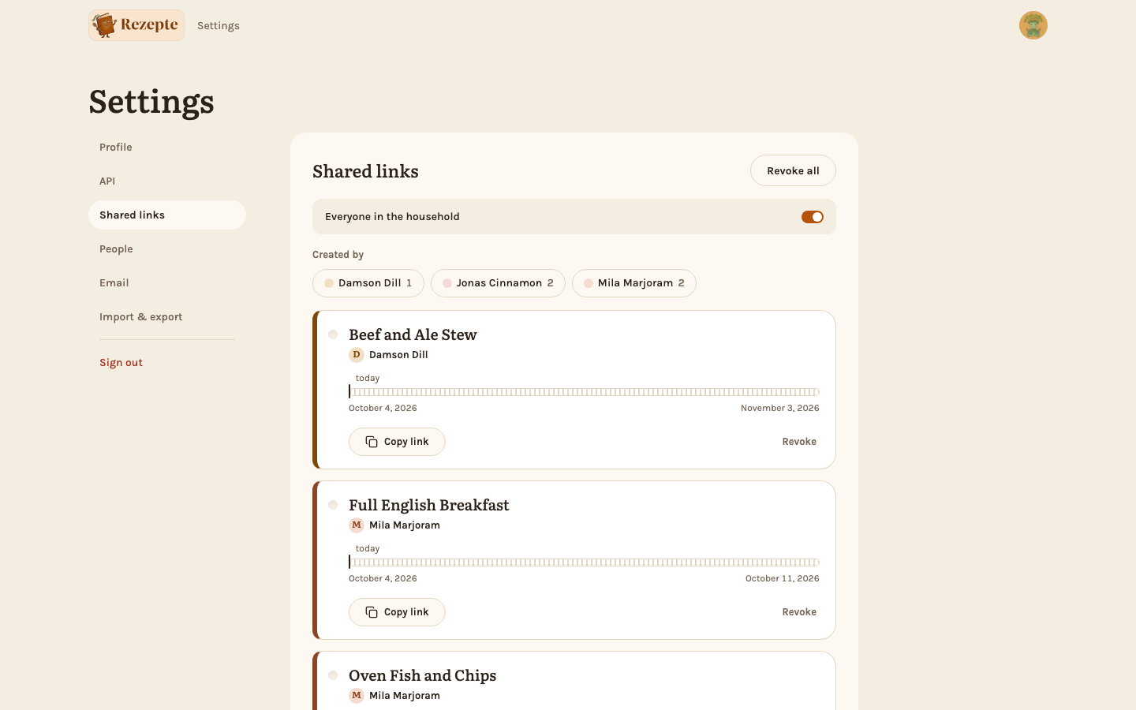Revoke the Full English Breakfast link

799,612
